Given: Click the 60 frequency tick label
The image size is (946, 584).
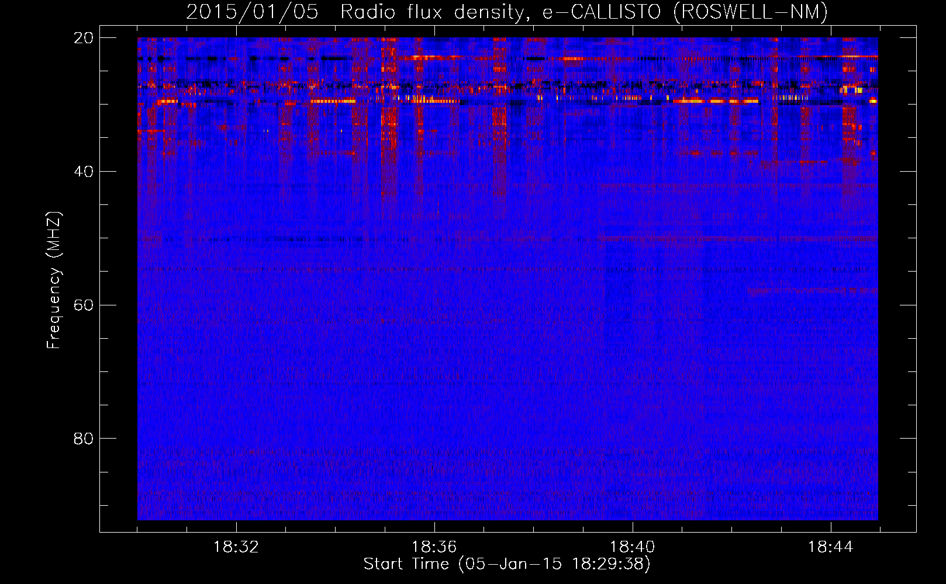Looking at the screenshot, I should tap(84, 305).
